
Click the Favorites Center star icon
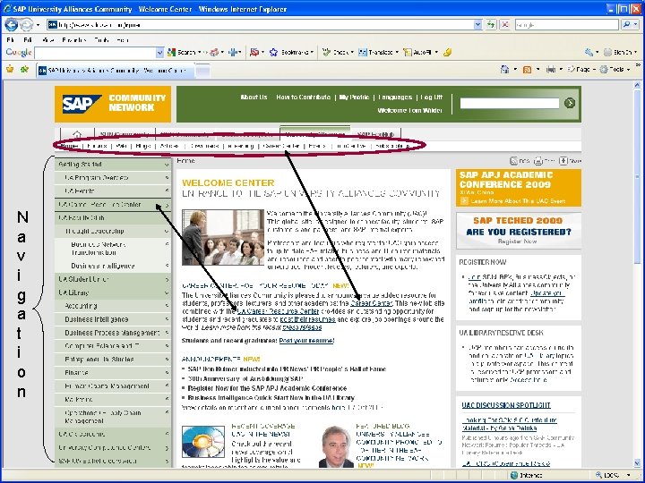(10, 70)
